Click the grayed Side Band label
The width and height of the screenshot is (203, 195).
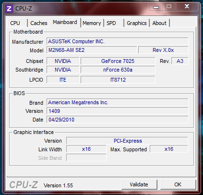click(x=50, y=158)
